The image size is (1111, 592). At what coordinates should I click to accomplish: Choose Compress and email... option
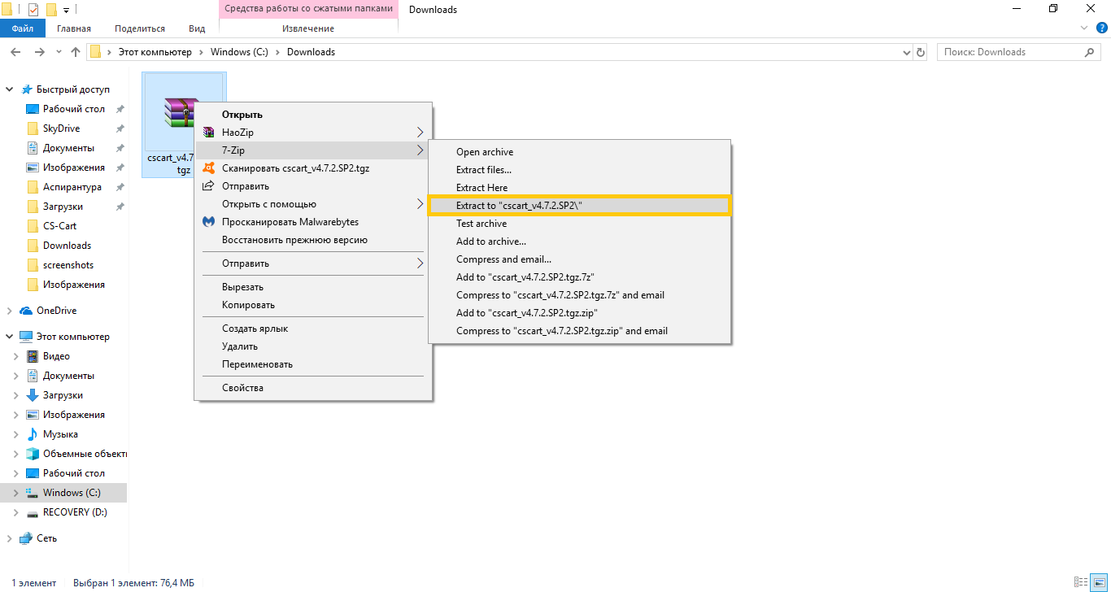click(580, 259)
